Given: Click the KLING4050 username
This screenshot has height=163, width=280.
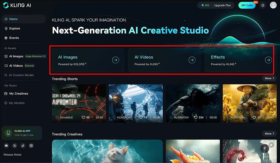Looking at the screenshot, I should [124, 118].
